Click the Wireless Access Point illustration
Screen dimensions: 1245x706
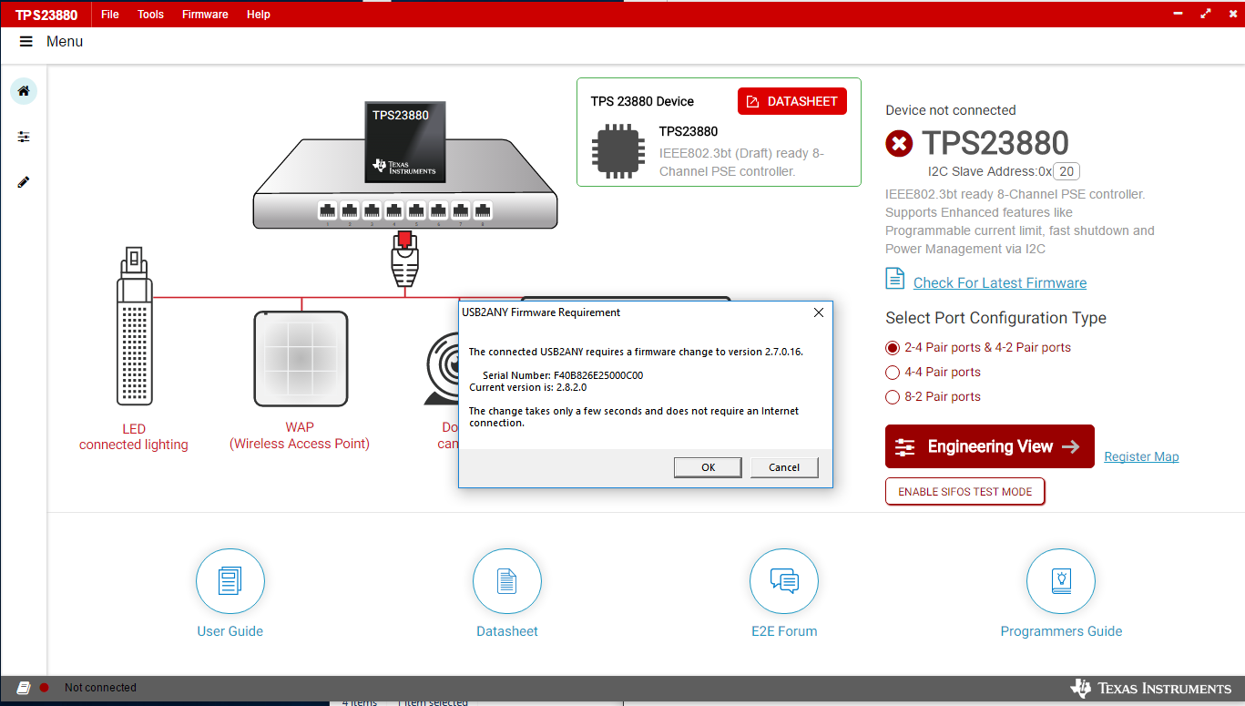(x=301, y=359)
